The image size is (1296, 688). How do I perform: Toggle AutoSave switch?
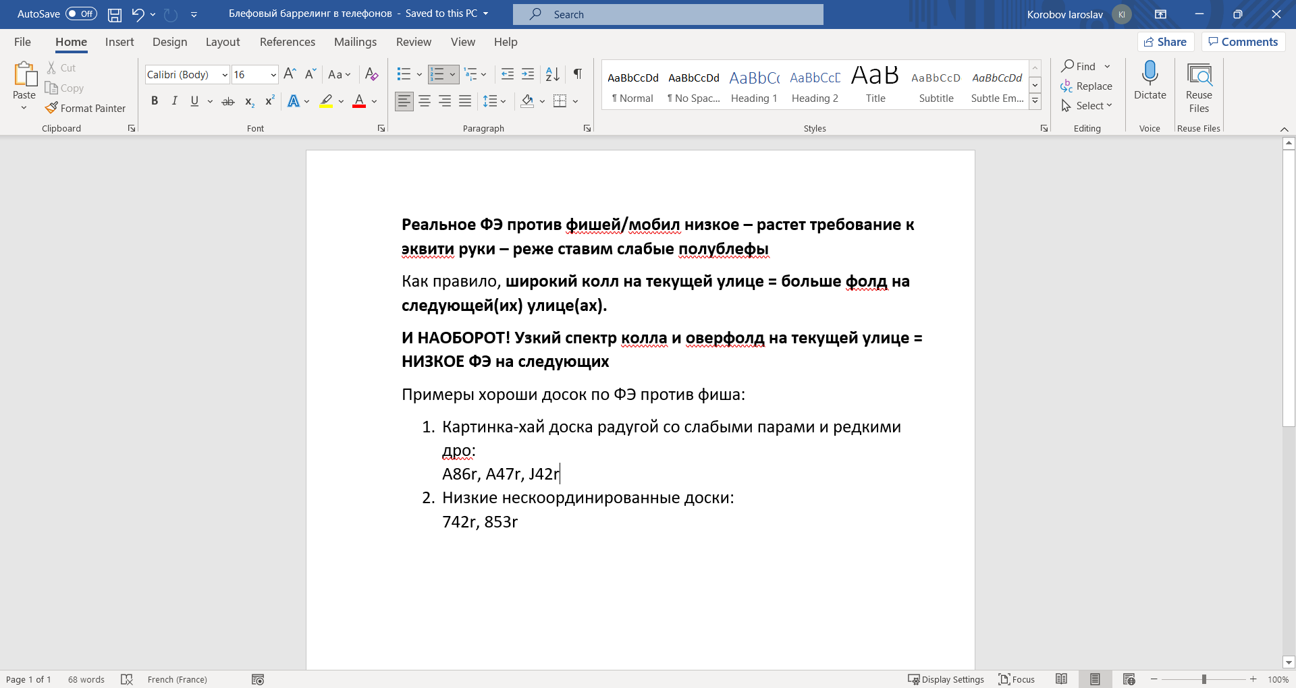(x=81, y=14)
